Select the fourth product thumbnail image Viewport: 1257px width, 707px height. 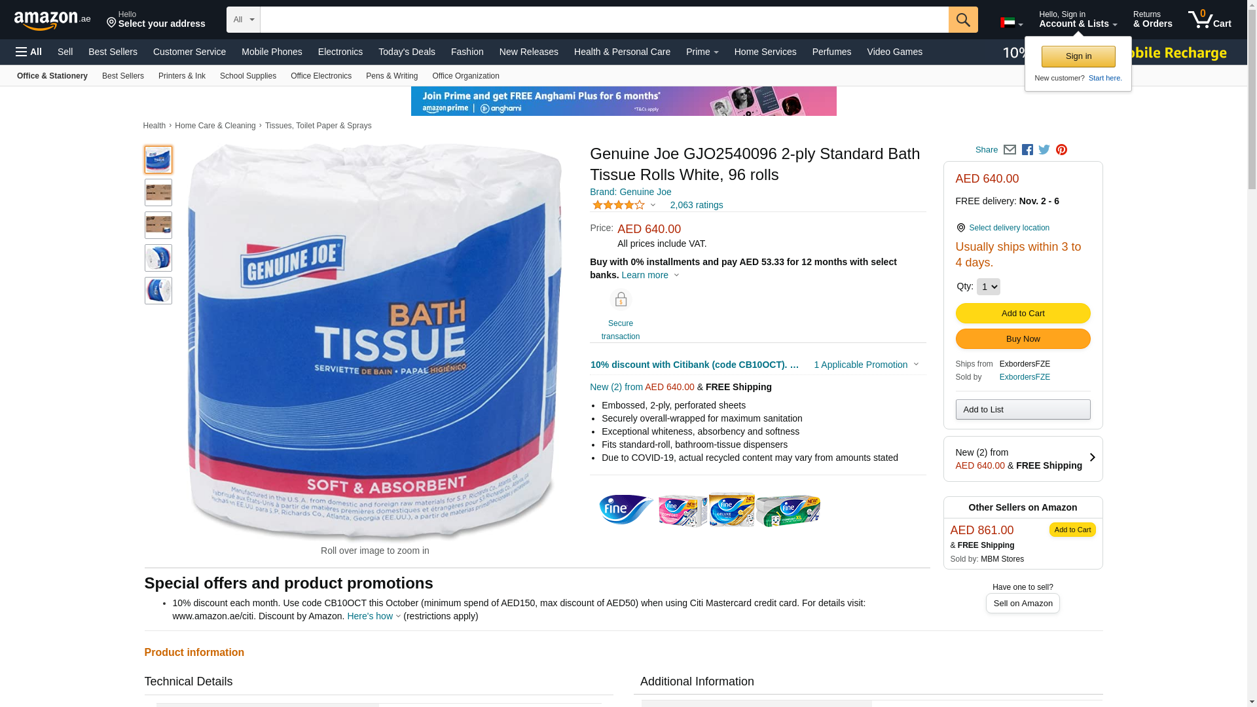pos(158,258)
